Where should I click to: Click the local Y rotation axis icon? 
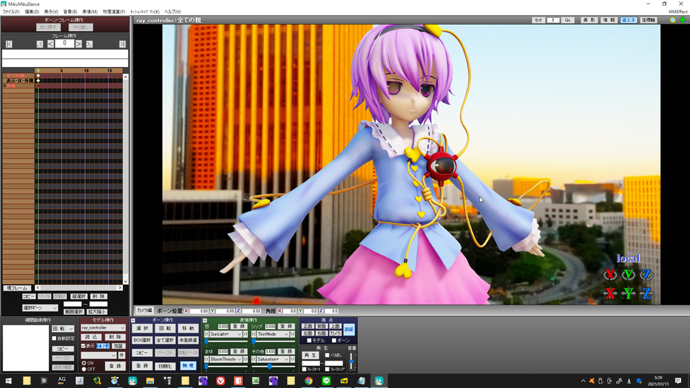point(629,275)
